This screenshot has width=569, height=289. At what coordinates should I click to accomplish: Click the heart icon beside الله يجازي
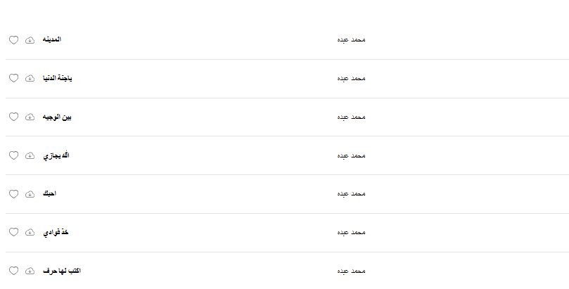point(13,155)
